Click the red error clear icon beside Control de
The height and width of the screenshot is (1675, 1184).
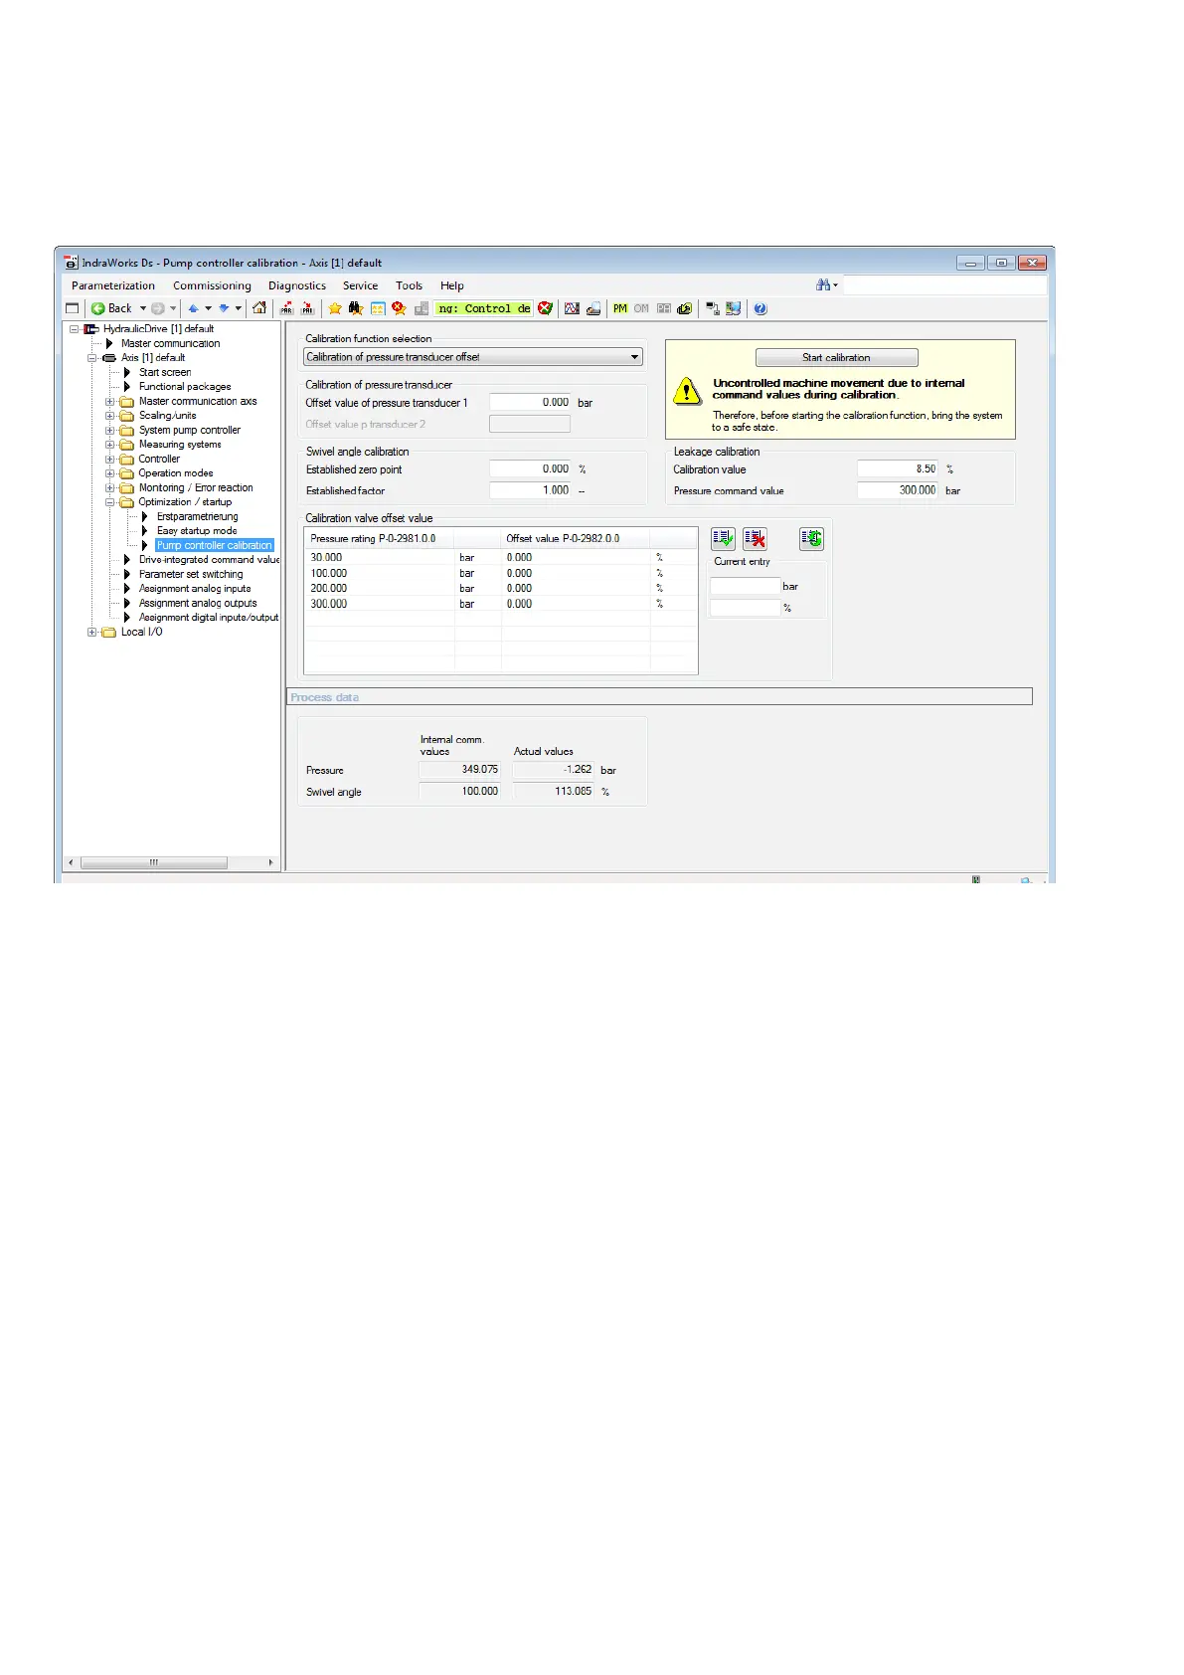pyautogui.click(x=545, y=308)
